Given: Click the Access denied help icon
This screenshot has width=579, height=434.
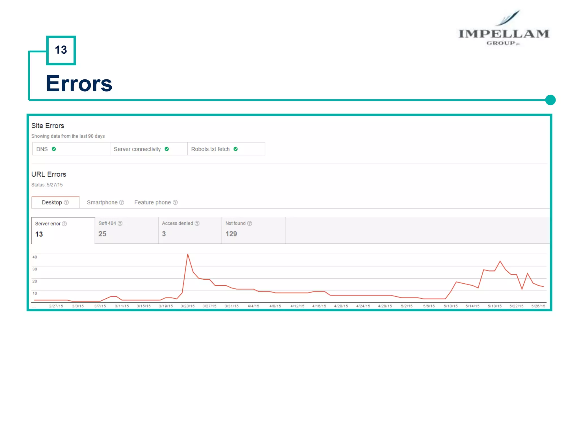Looking at the screenshot, I should (x=197, y=223).
